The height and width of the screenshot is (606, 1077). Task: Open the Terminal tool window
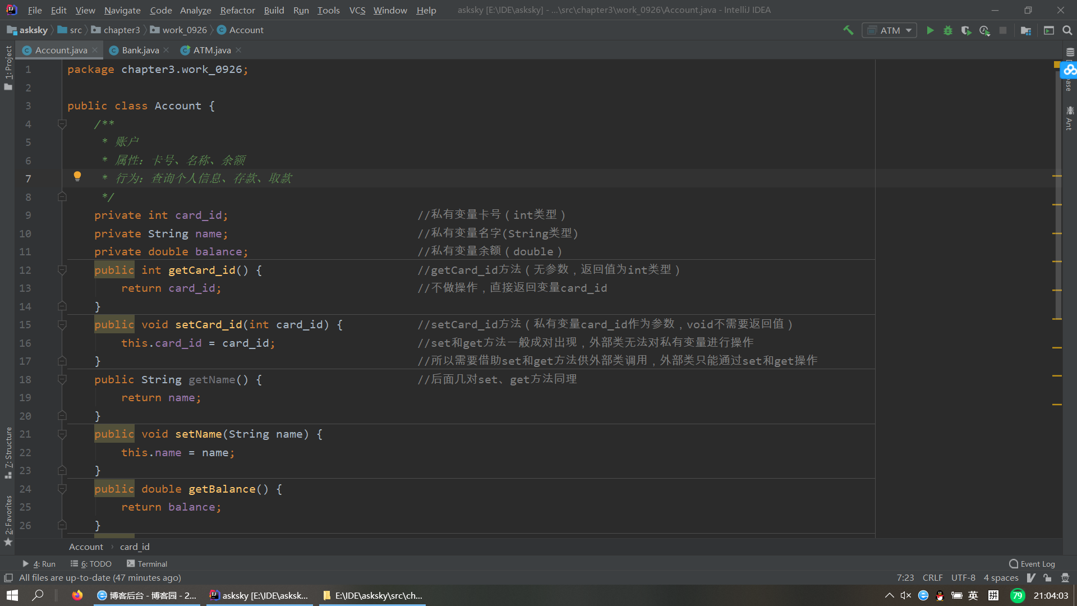147,564
